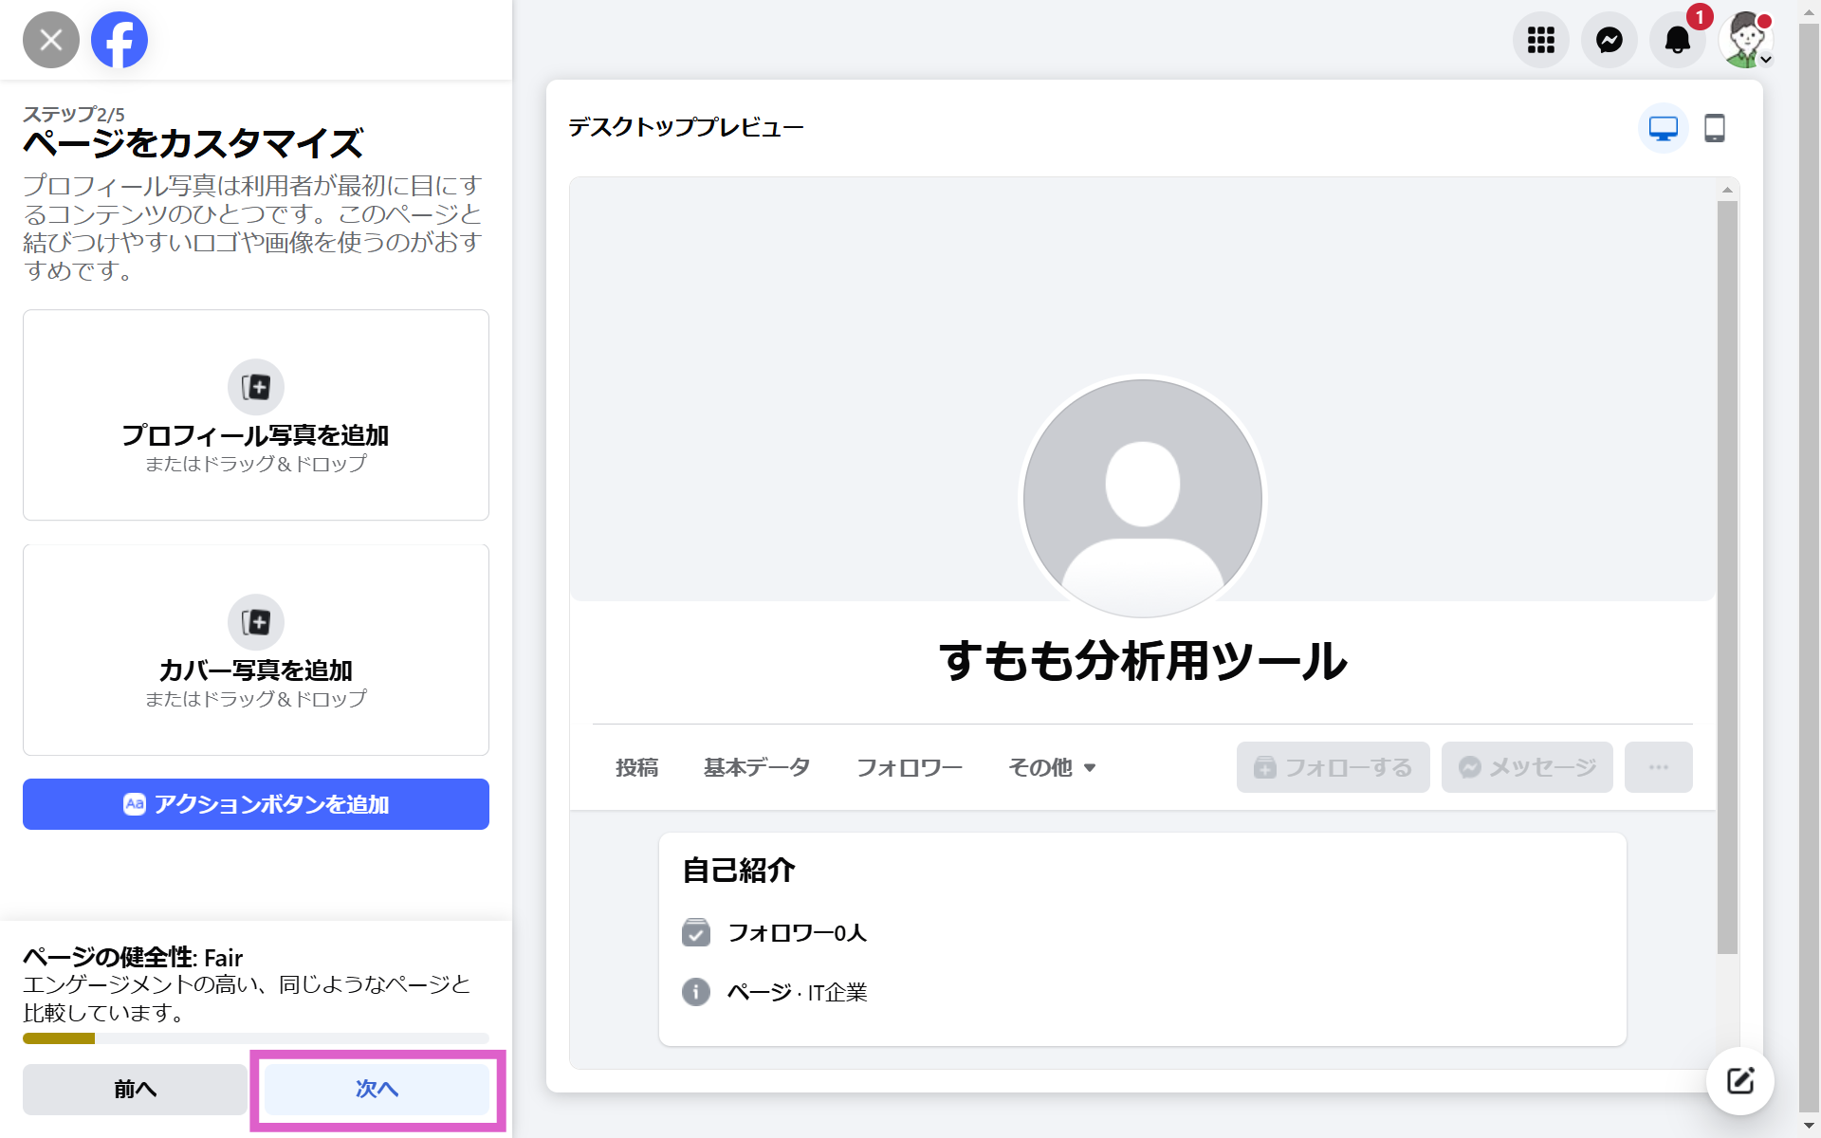This screenshot has height=1138, width=1821.
Task: Expand その他 dropdown in preview
Action: click(x=1052, y=767)
